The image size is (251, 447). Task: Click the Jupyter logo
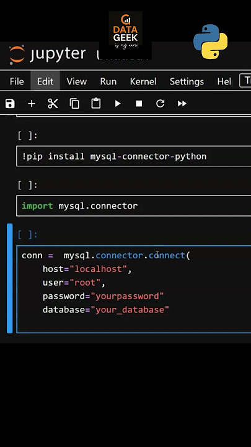[17, 54]
